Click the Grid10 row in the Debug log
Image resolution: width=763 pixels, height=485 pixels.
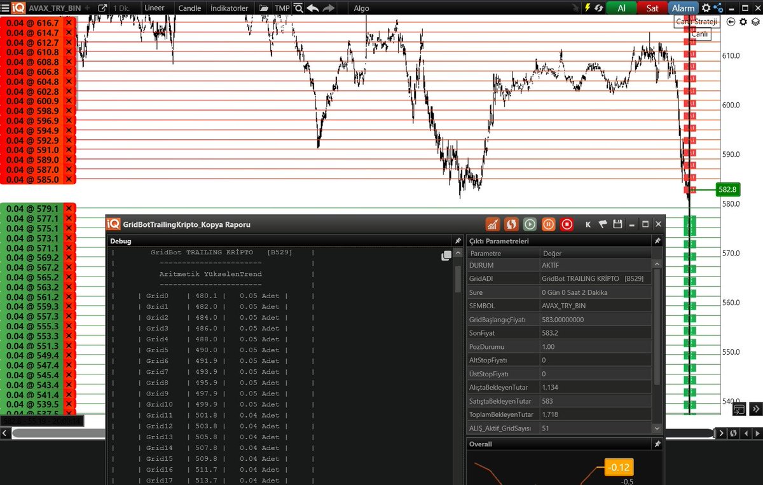212,404
